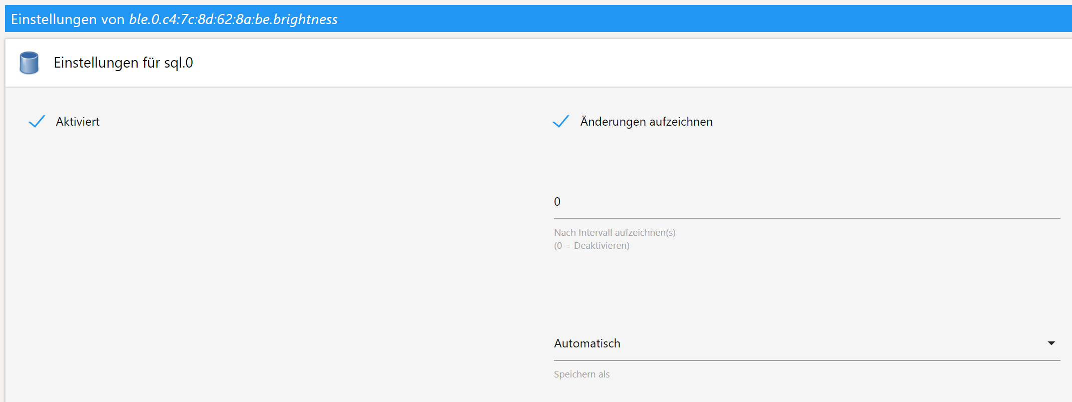The height and width of the screenshot is (402, 1072).
Task: Toggle the Änderungen aufzeichnen checkbox
Action: tap(561, 122)
